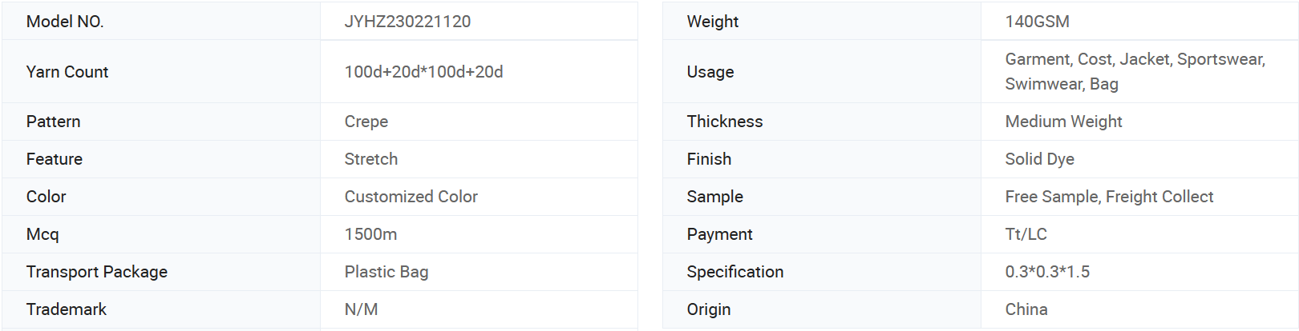Click the Pattern value Crepe
This screenshot has height=331, width=1299.
[366, 122]
